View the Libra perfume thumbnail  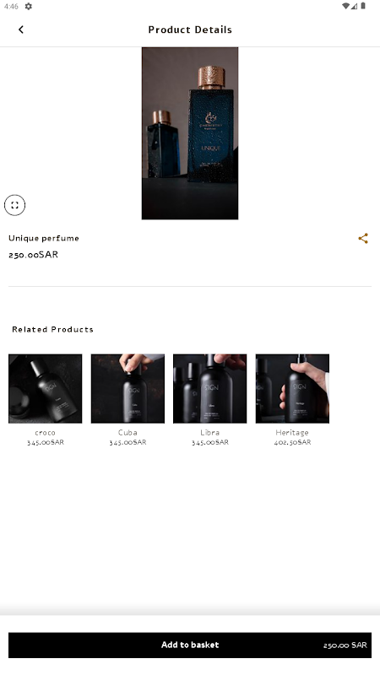209,389
